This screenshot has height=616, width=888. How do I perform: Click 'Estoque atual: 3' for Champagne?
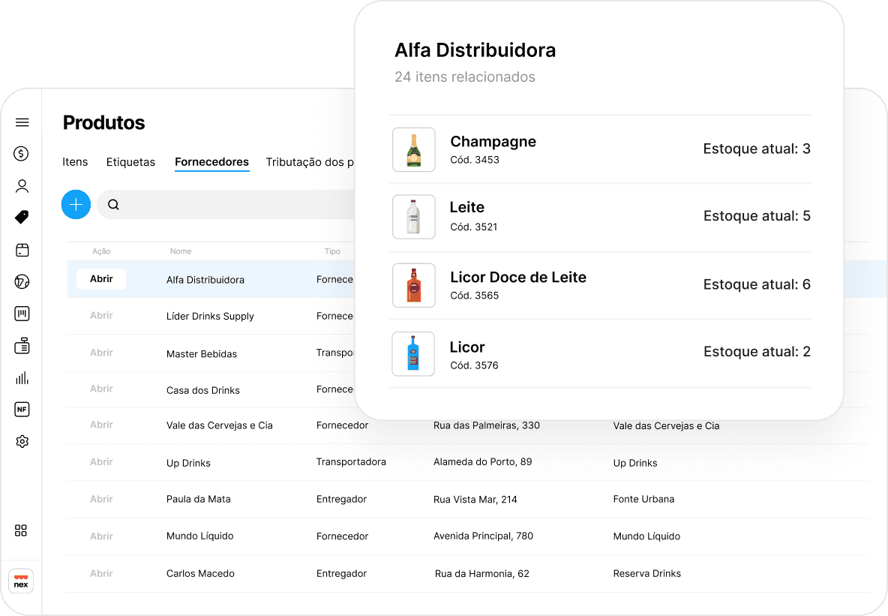[757, 149]
